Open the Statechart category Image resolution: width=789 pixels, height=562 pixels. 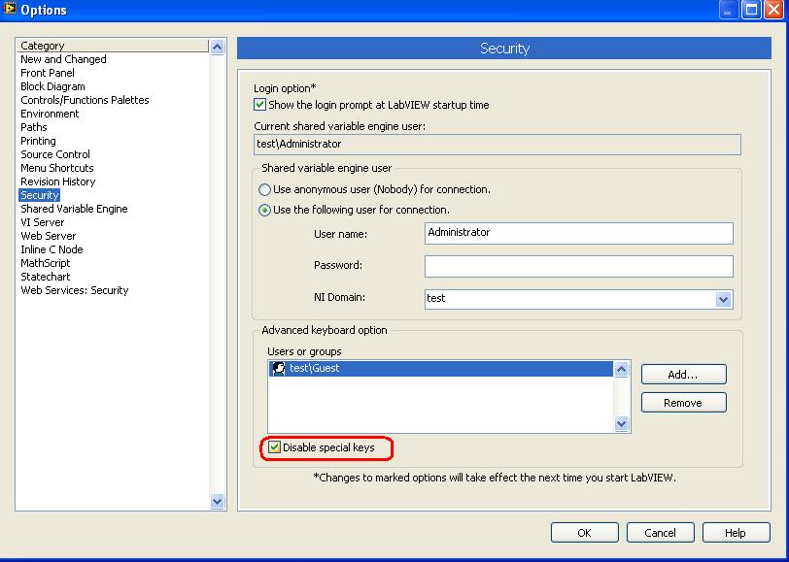[46, 277]
